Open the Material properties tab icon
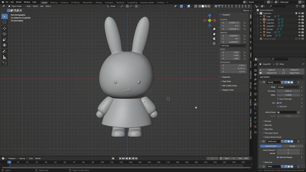Image resolution: width=306 pixels, height=172 pixels. (255, 127)
